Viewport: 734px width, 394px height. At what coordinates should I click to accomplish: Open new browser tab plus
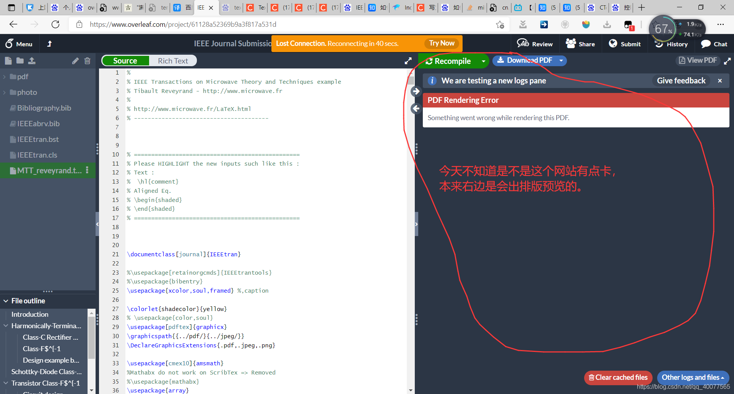pyautogui.click(x=641, y=7)
